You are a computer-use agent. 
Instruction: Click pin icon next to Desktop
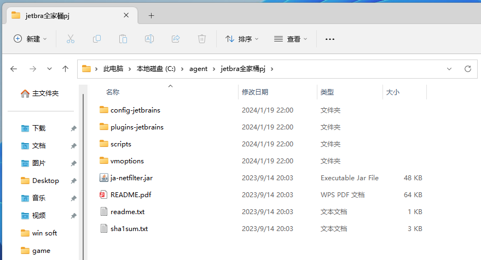(x=74, y=181)
